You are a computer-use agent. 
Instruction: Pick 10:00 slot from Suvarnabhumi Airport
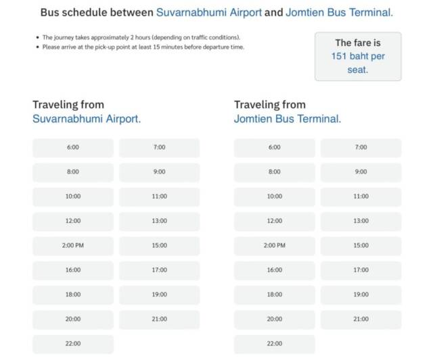(x=73, y=197)
